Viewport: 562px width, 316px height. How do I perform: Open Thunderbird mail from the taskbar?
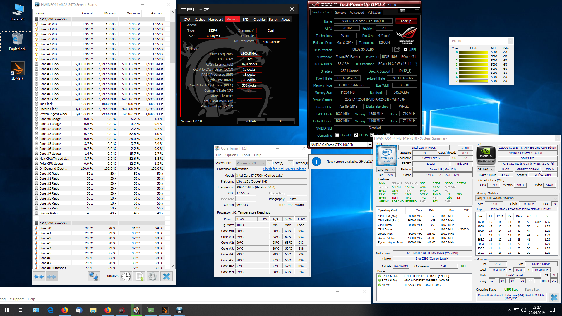79,310
